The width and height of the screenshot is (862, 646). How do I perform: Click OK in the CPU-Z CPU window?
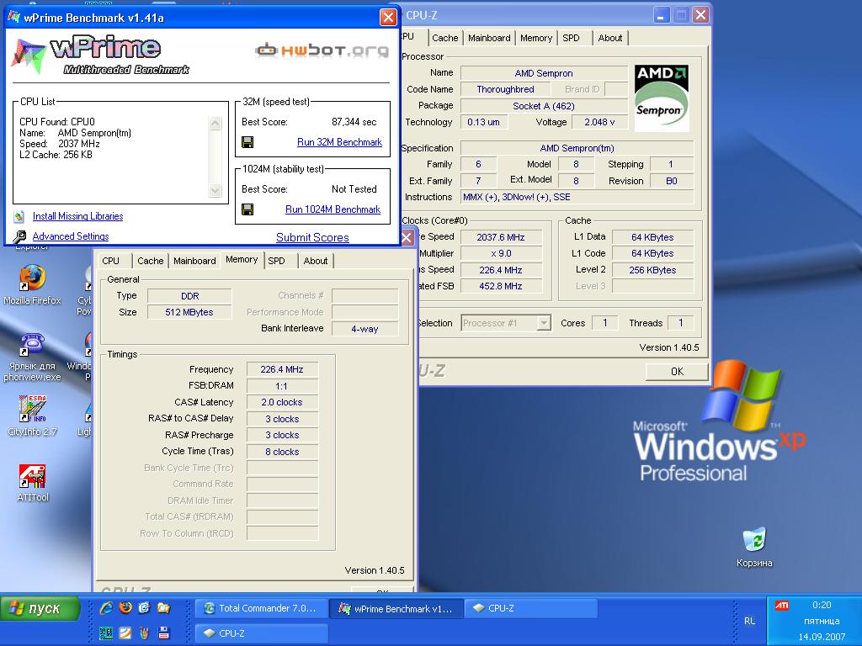point(677,371)
